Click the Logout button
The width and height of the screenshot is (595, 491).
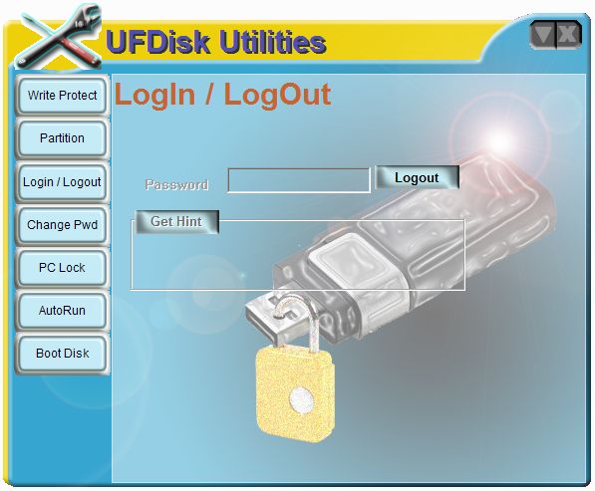pyautogui.click(x=417, y=177)
